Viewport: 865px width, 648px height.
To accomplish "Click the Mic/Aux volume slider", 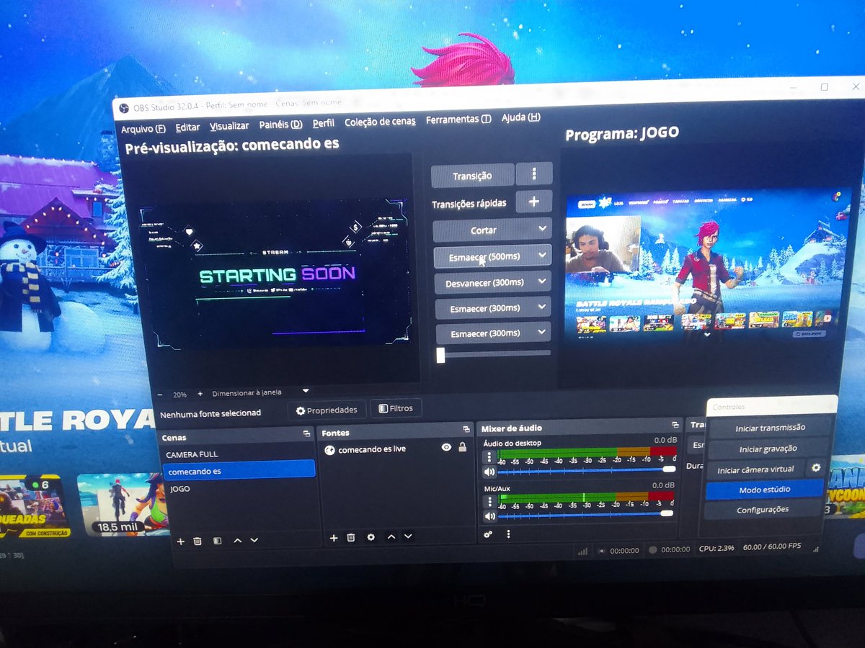I will pyautogui.click(x=585, y=513).
